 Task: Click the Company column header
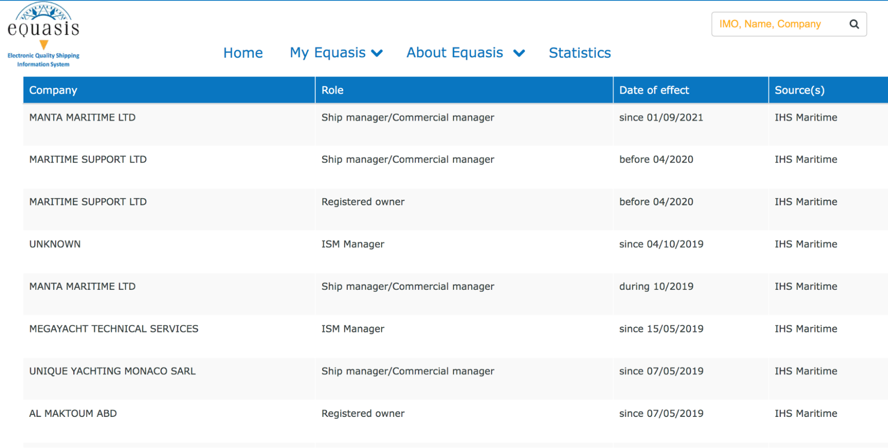[x=169, y=90]
